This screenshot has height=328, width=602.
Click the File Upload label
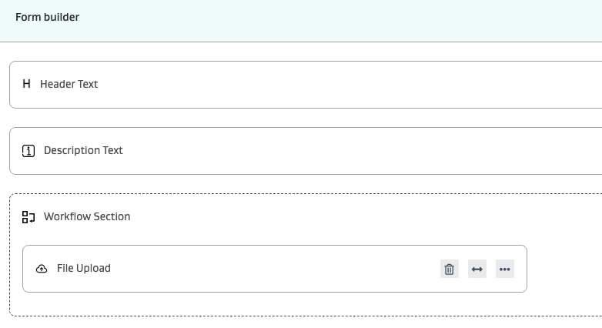pyautogui.click(x=84, y=268)
